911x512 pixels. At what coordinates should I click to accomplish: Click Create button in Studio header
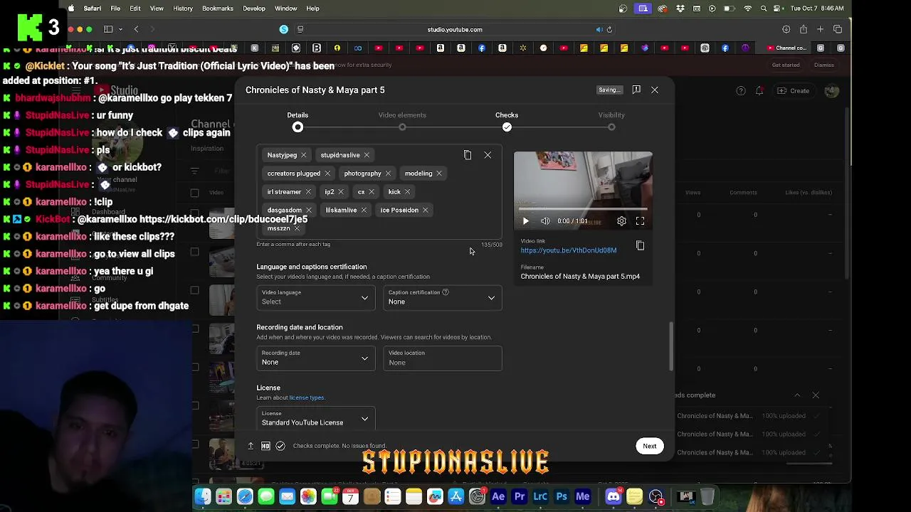point(794,91)
